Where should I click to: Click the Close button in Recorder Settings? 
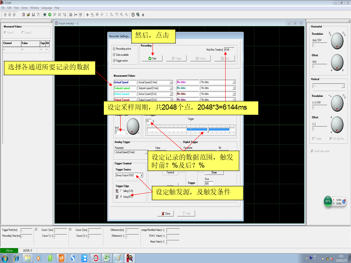pos(166,214)
